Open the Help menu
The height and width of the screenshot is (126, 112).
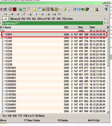107,6
